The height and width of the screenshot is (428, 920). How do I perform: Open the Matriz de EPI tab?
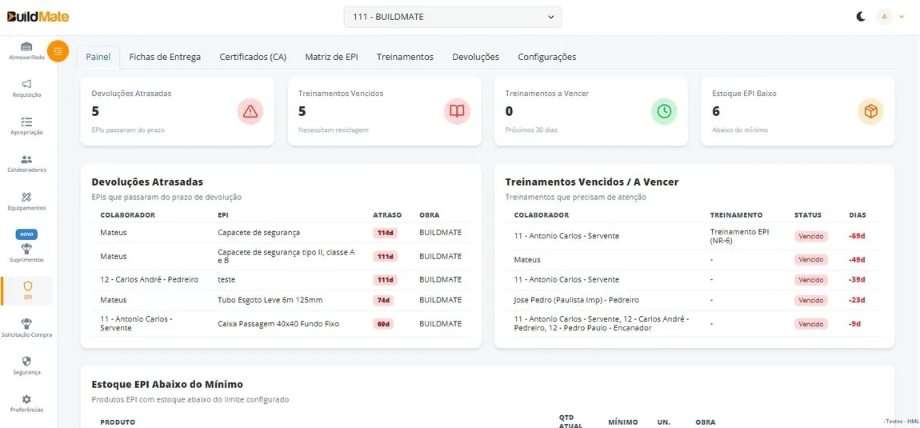tap(331, 57)
